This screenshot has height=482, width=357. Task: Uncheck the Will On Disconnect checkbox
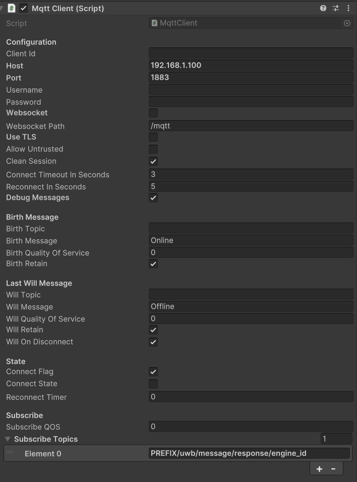point(153,342)
